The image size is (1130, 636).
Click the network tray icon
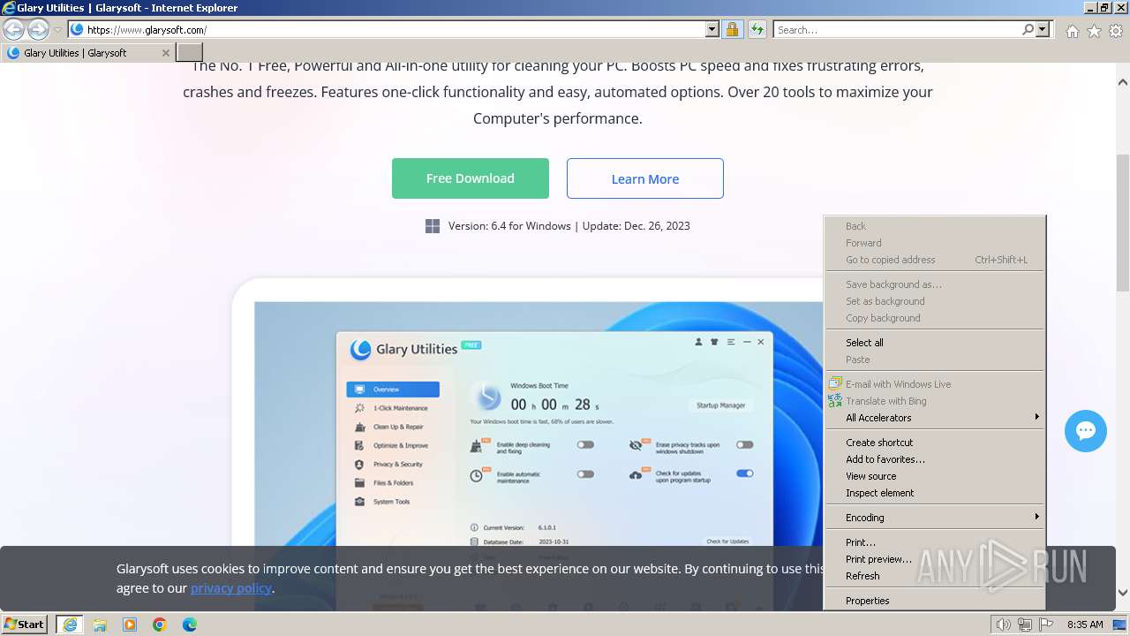[1025, 625]
